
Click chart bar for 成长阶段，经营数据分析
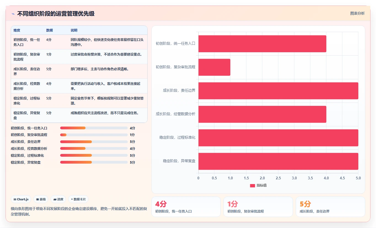click(x=262, y=114)
